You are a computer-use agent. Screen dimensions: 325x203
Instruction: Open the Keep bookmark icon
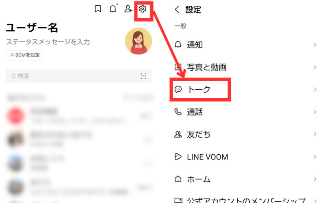(98, 9)
